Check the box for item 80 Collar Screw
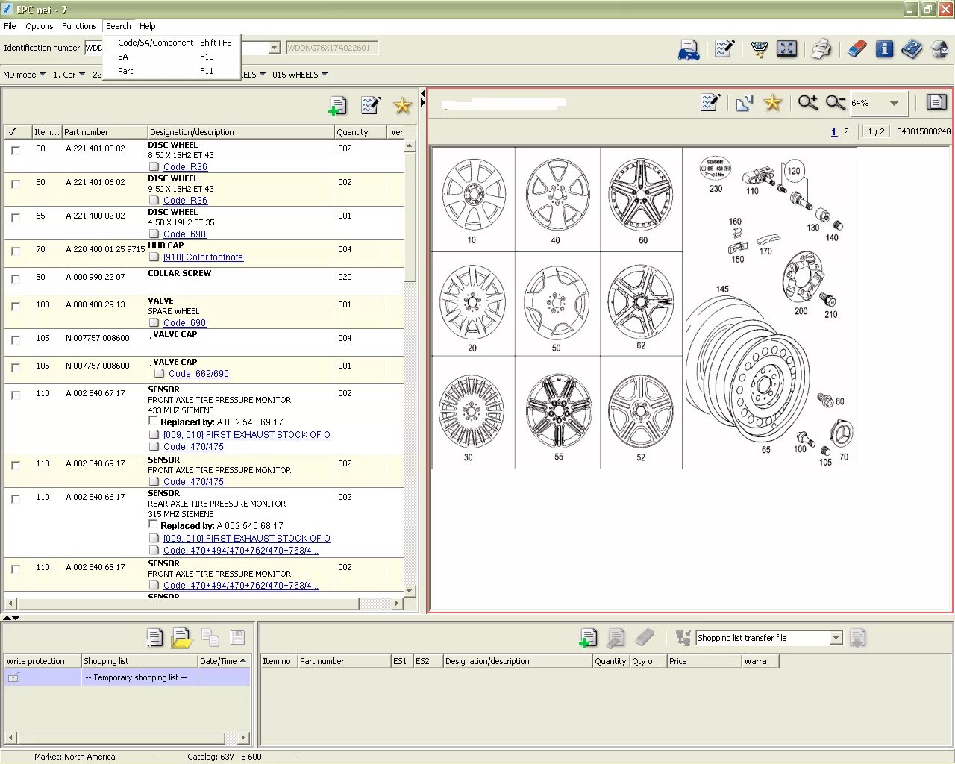The image size is (955, 764). (x=16, y=278)
